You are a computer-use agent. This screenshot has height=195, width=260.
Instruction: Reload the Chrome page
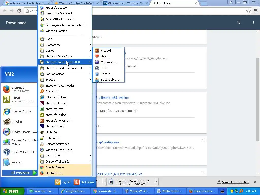pos(19,11)
